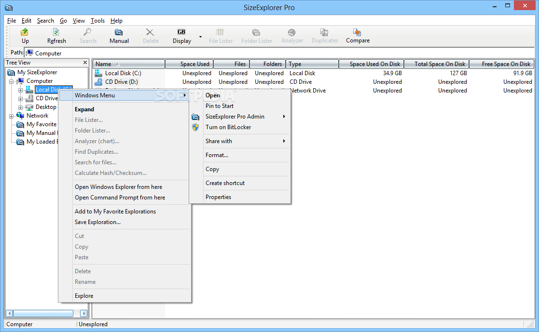Click the Delete X toolbar icon
539x332 pixels.
point(150,32)
